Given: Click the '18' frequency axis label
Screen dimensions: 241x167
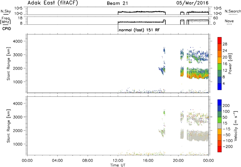Looking at the screenshot, I should (x=20, y=18).
